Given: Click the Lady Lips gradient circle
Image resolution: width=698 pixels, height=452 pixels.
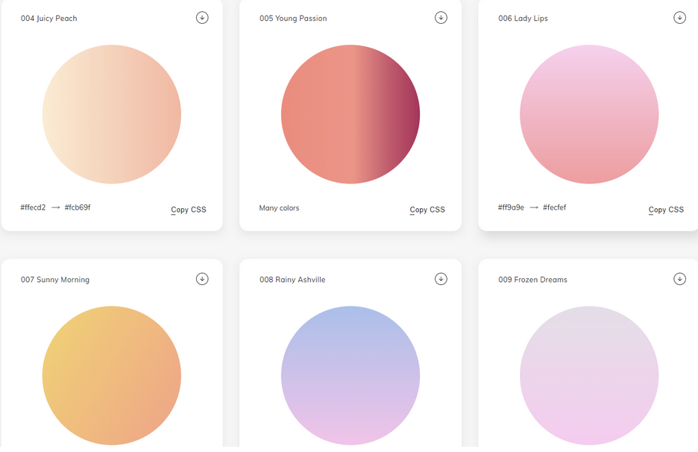Looking at the screenshot, I should click(589, 114).
